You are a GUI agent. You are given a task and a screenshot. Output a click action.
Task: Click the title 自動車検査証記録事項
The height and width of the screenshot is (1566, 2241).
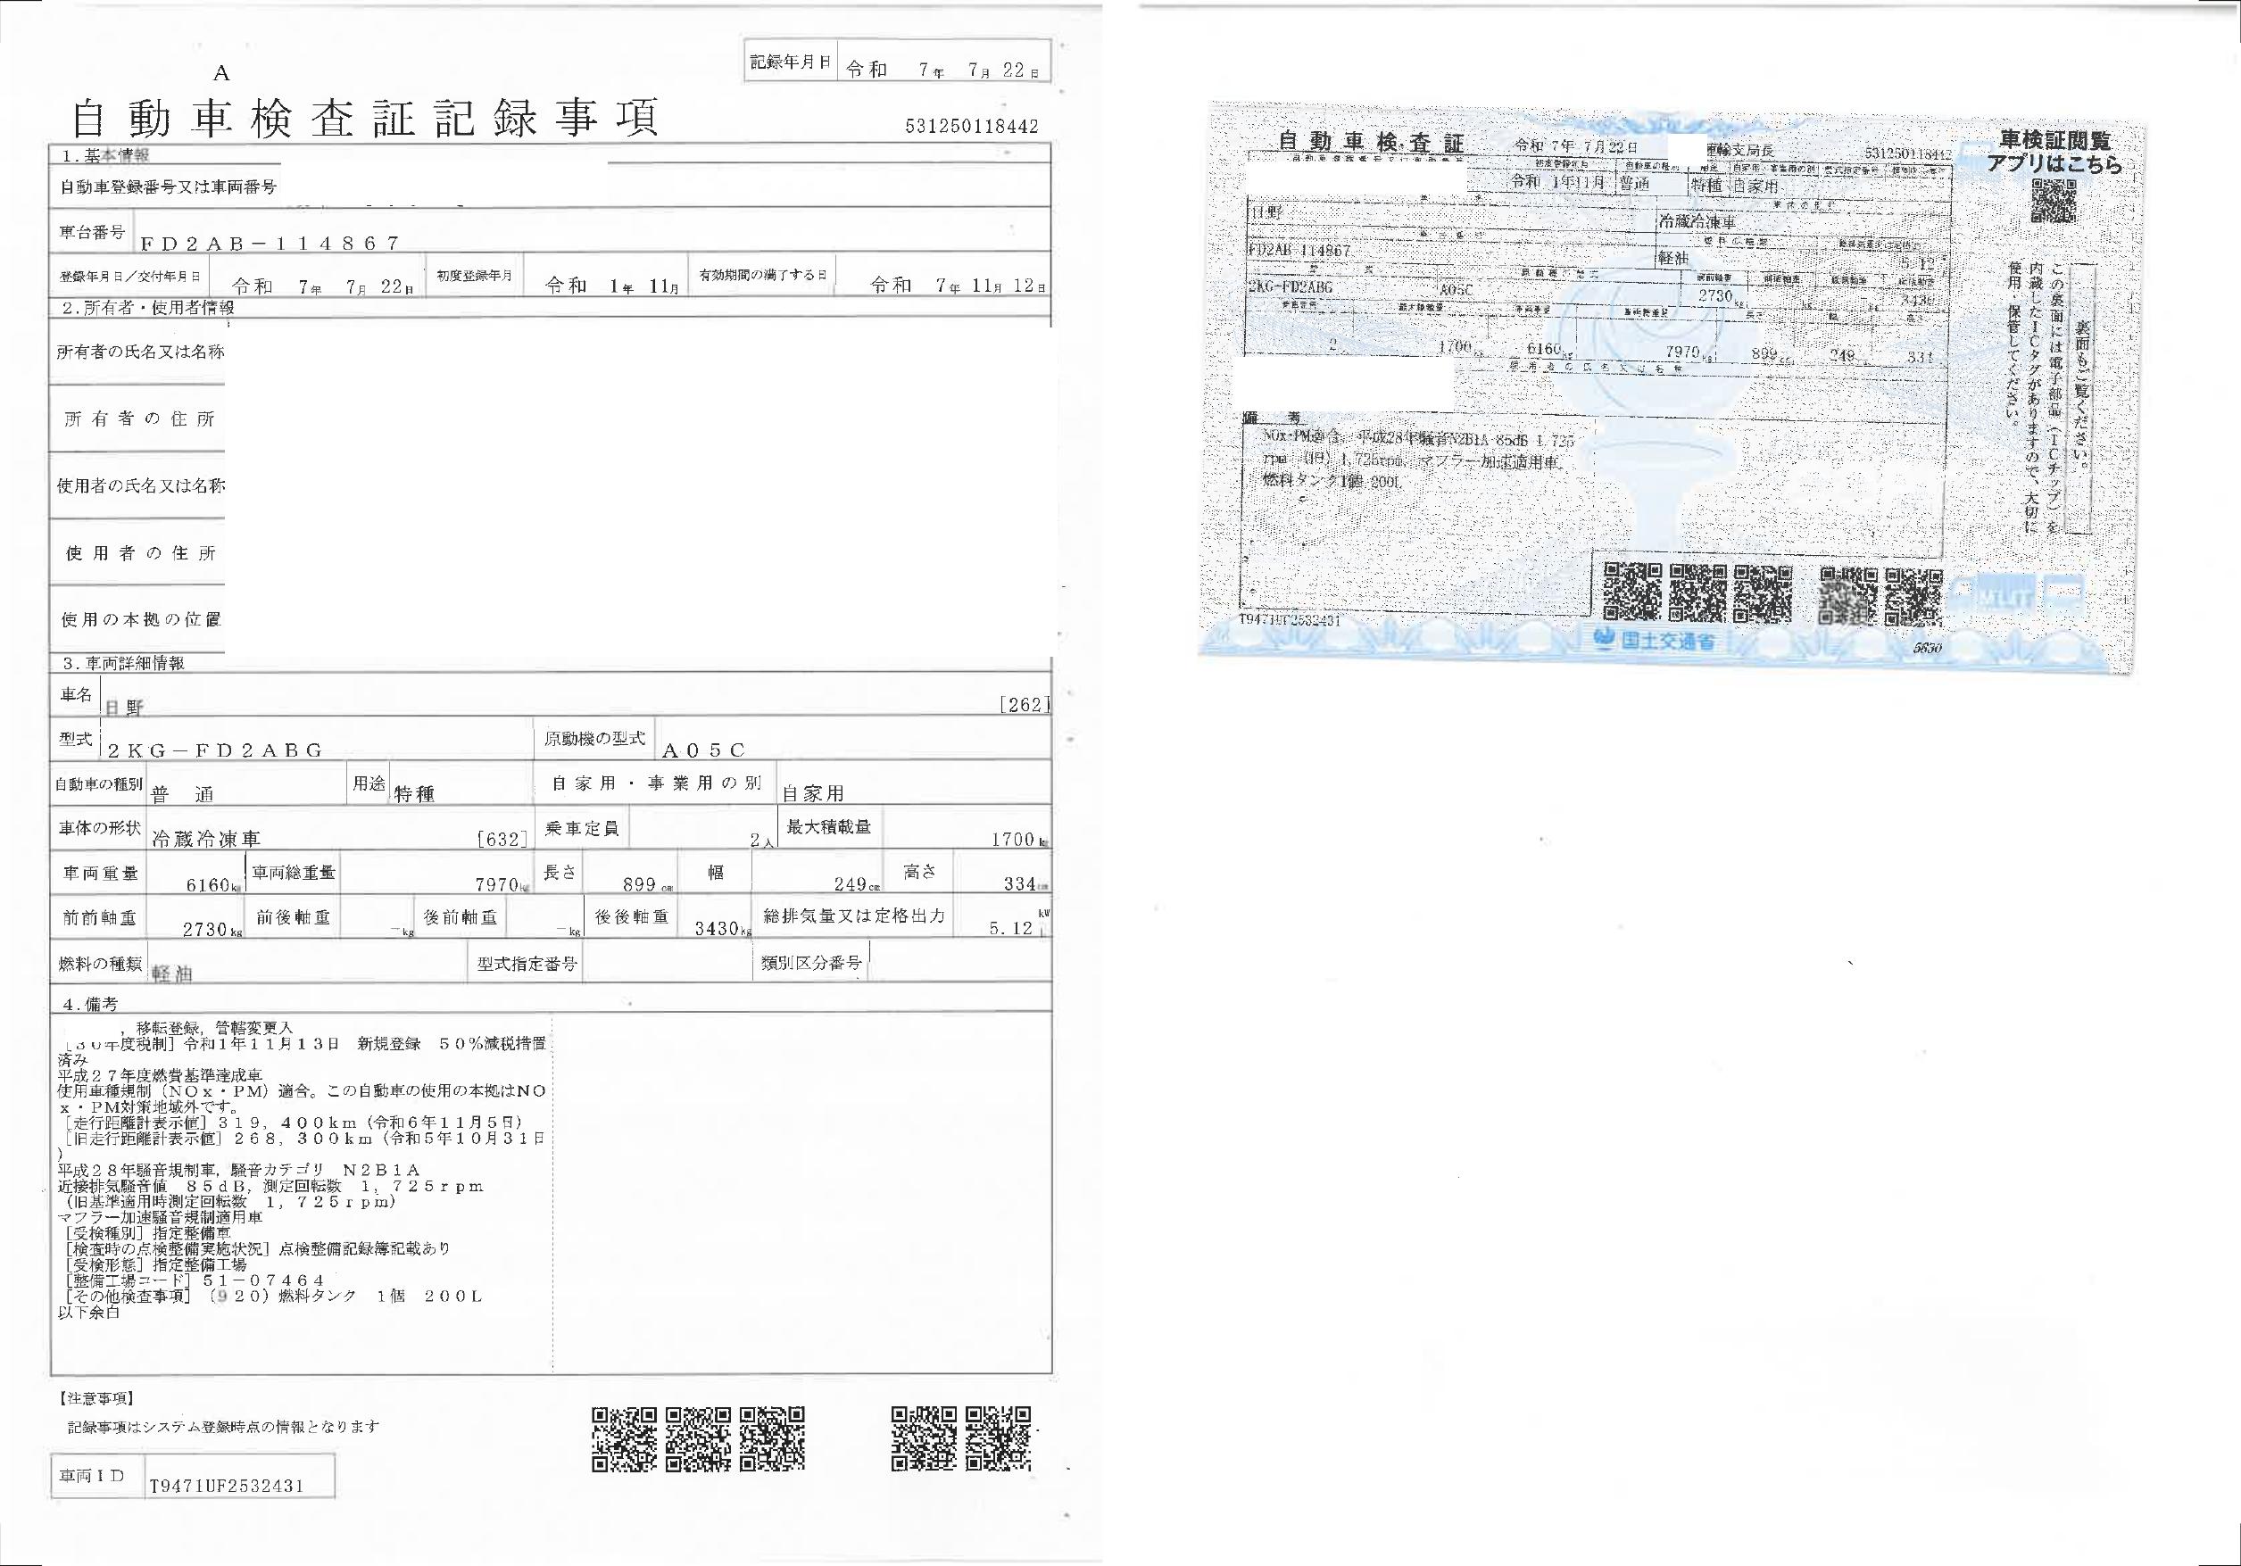pyautogui.click(x=365, y=118)
